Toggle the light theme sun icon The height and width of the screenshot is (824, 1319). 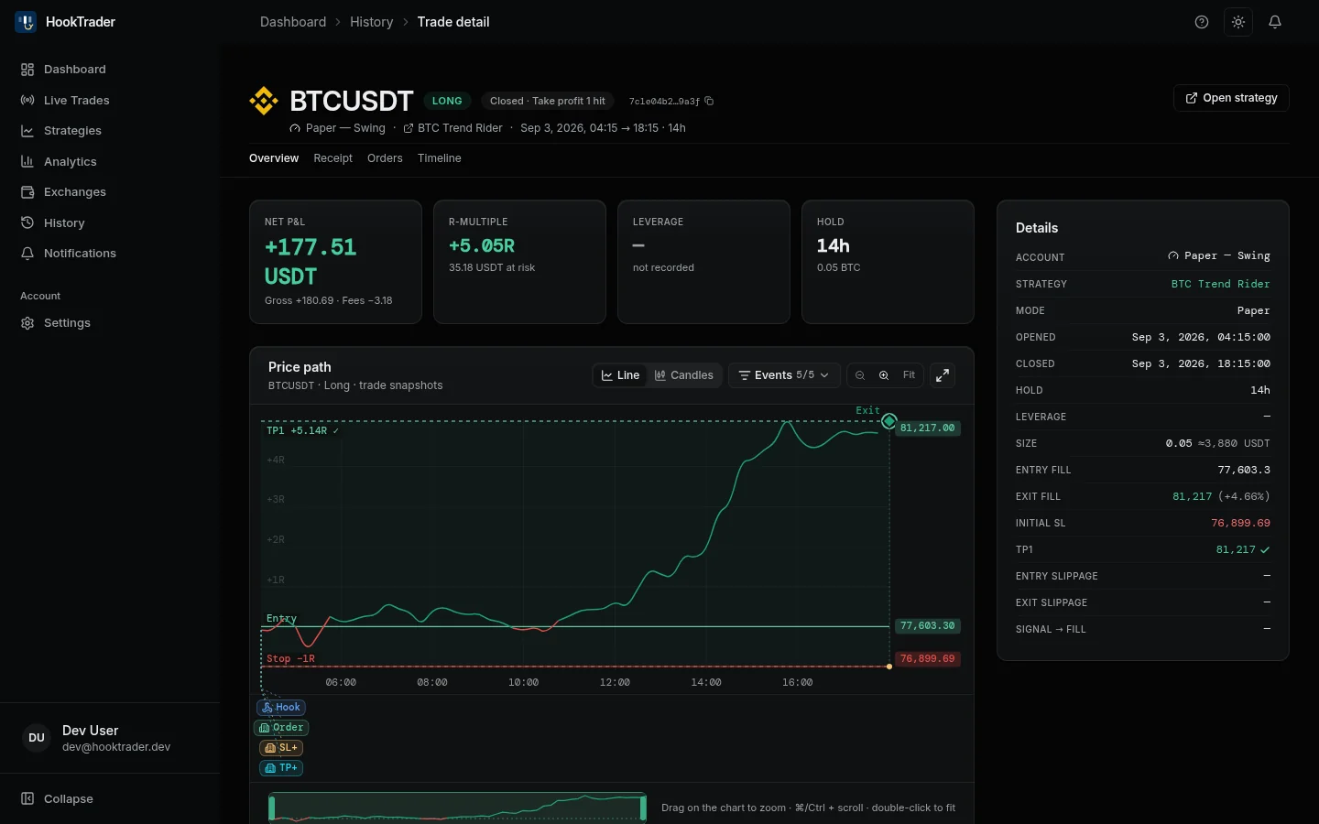(1238, 22)
